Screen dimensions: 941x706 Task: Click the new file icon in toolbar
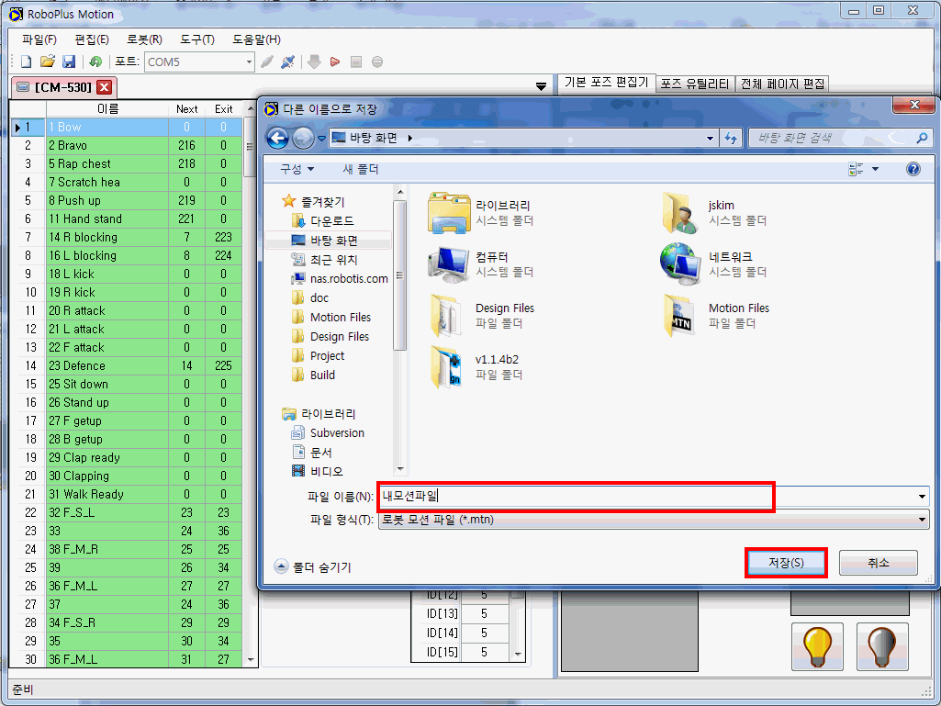(x=26, y=62)
